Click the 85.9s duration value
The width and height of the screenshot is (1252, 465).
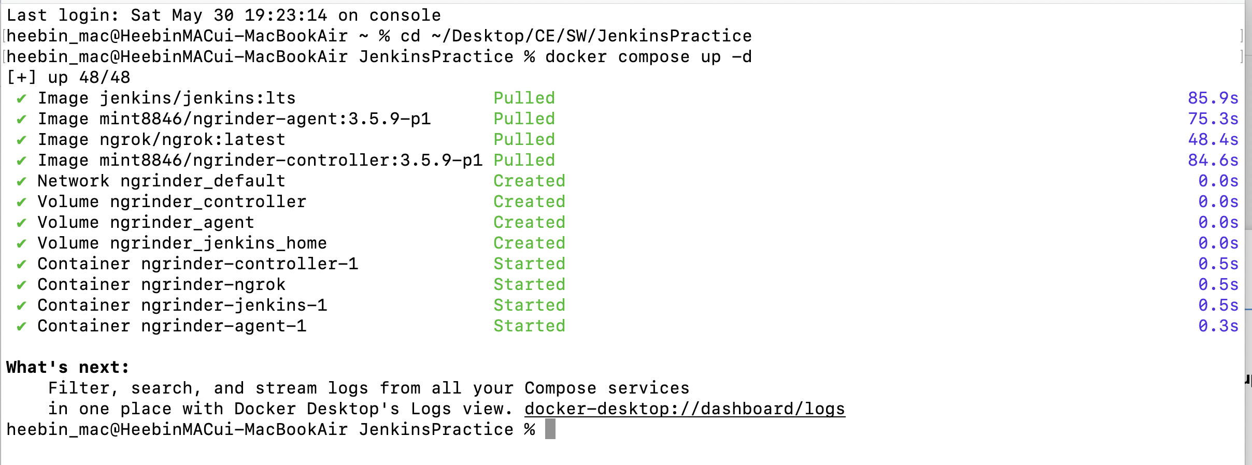[1213, 98]
